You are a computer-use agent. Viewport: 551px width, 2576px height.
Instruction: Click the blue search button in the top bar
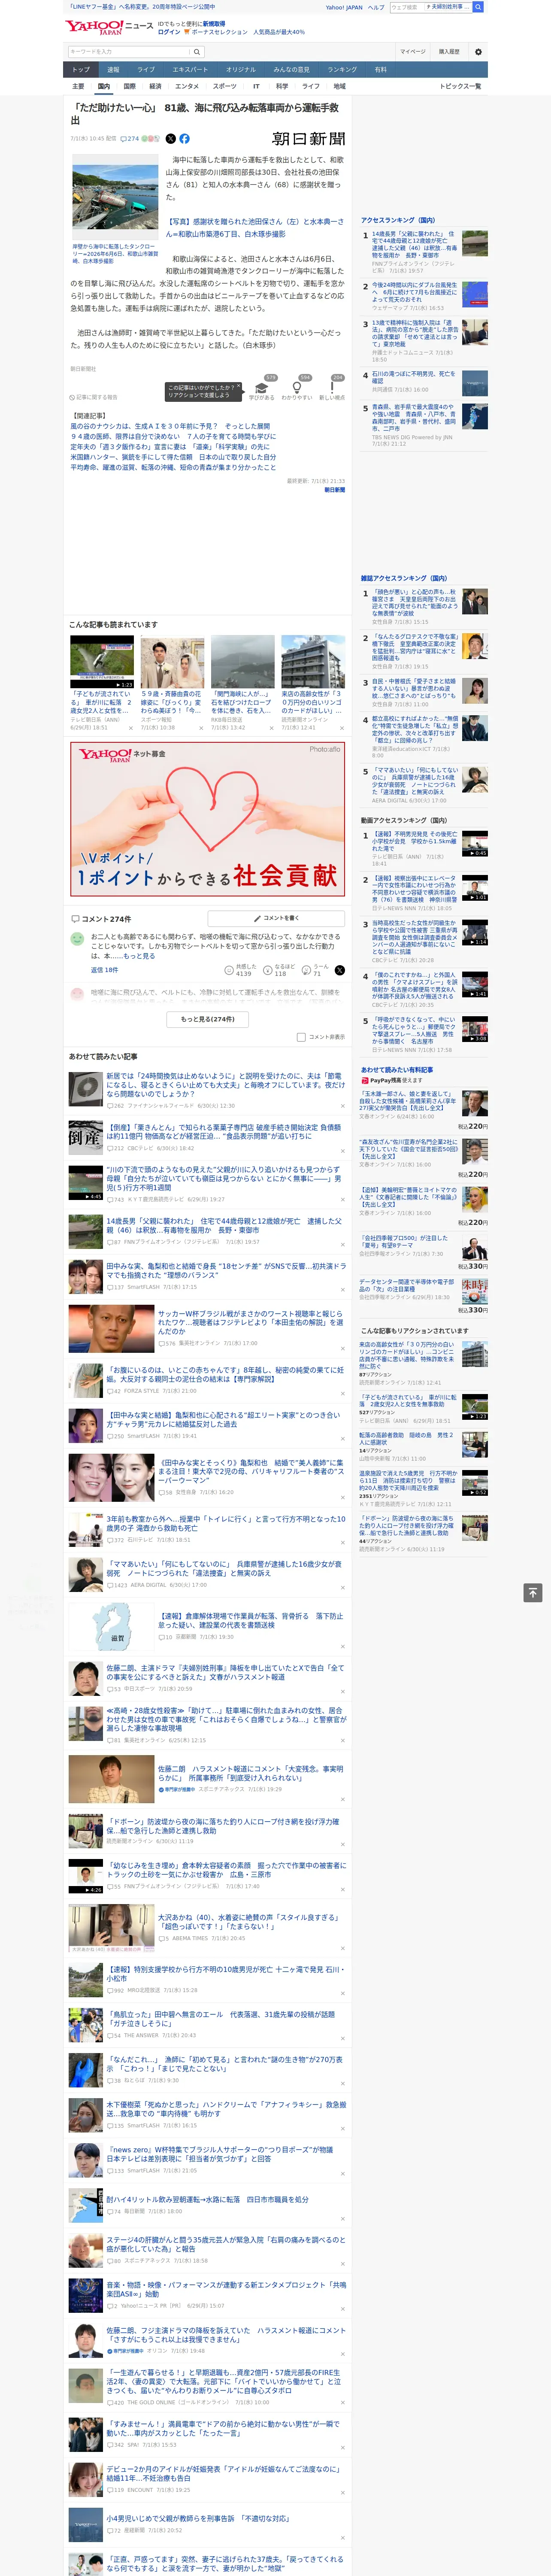click(478, 7)
